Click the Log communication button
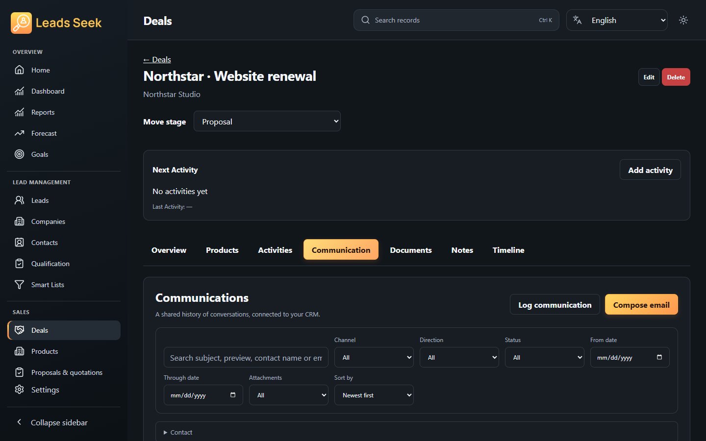 (555, 304)
